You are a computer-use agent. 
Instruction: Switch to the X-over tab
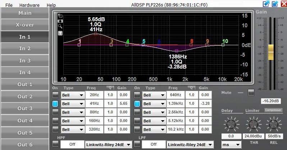(25, 25)
